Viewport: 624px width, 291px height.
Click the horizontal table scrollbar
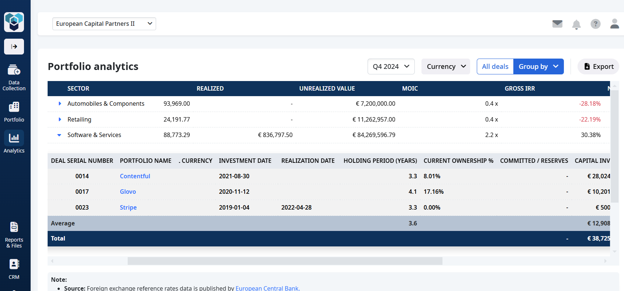[x=285, y=261]
